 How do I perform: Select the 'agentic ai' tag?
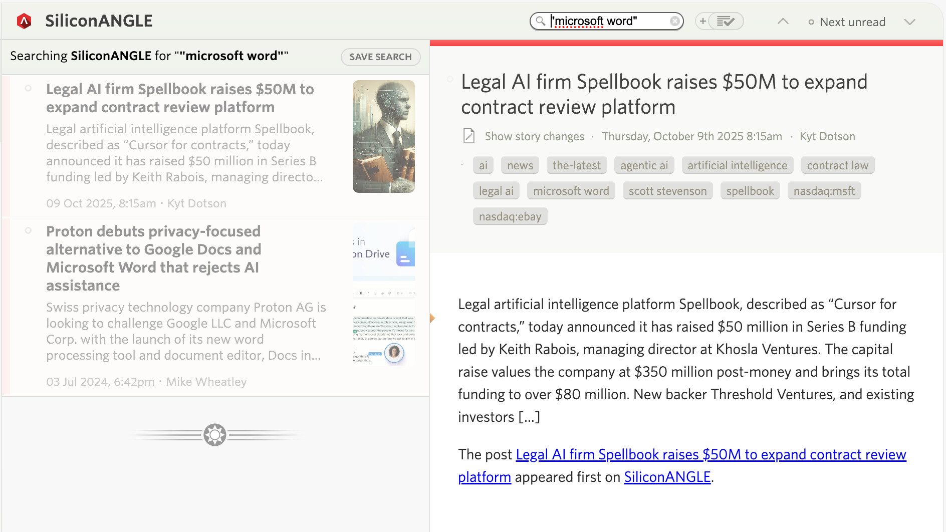(x=644, y=165)
